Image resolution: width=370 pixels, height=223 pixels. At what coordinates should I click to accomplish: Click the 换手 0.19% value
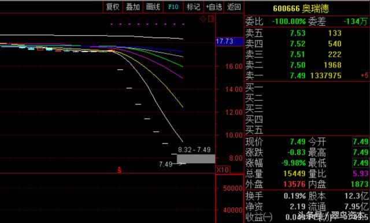point(295,196)
